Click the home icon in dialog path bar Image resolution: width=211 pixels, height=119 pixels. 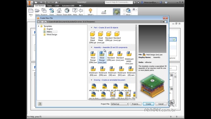click(45, 22)
